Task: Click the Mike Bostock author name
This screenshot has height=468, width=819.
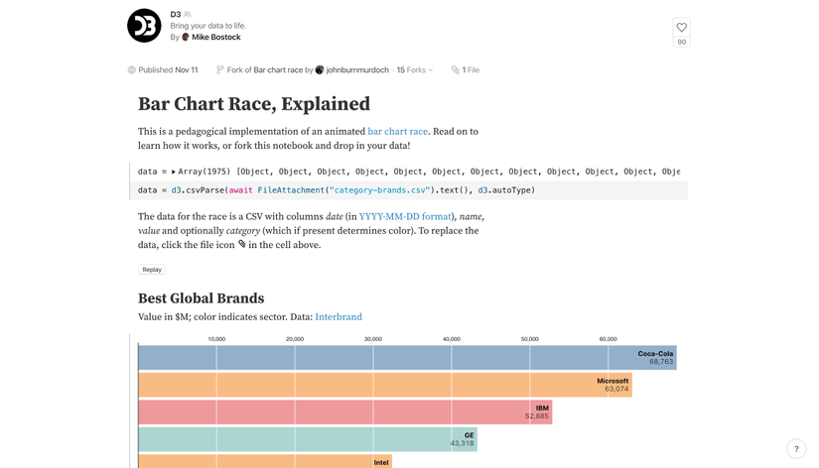Action: (215, 38)
